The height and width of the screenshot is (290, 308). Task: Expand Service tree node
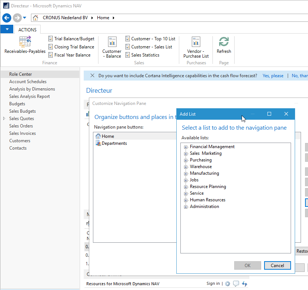(186, 194)
